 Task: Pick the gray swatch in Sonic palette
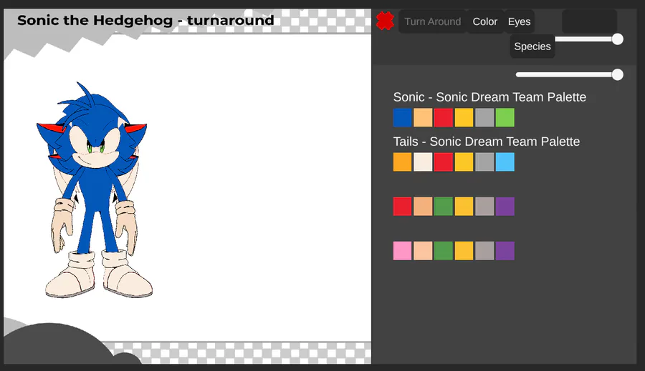tap(484, 117)
